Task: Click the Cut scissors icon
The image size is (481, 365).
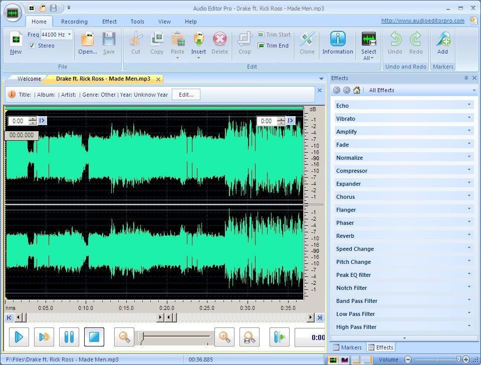Action: click(136, 43)
